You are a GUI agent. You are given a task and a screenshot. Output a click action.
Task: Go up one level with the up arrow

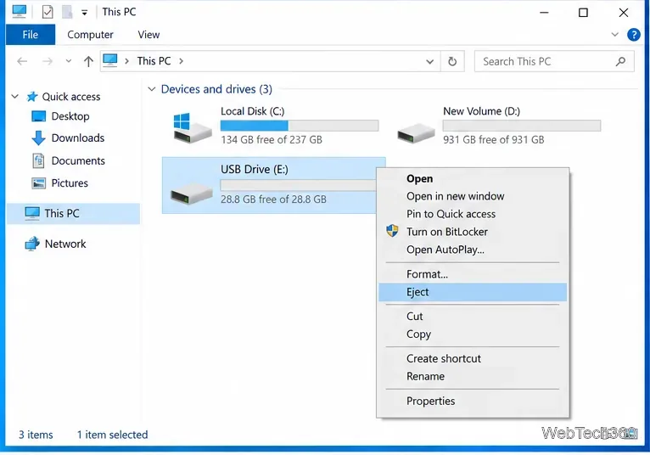pyautogui.click(x=88, y=61)
